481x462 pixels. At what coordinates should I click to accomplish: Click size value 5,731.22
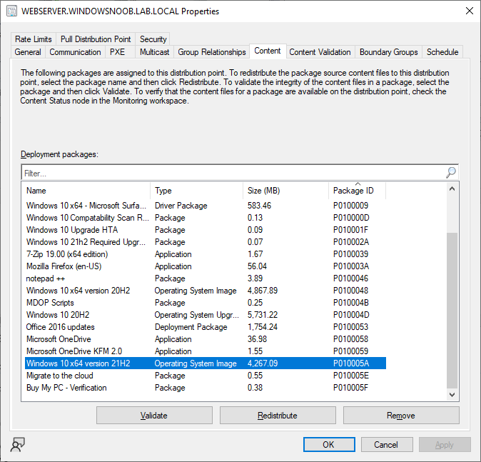[263, 315]
